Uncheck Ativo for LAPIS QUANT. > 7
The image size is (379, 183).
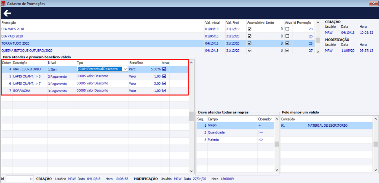(x=164, y=83)
